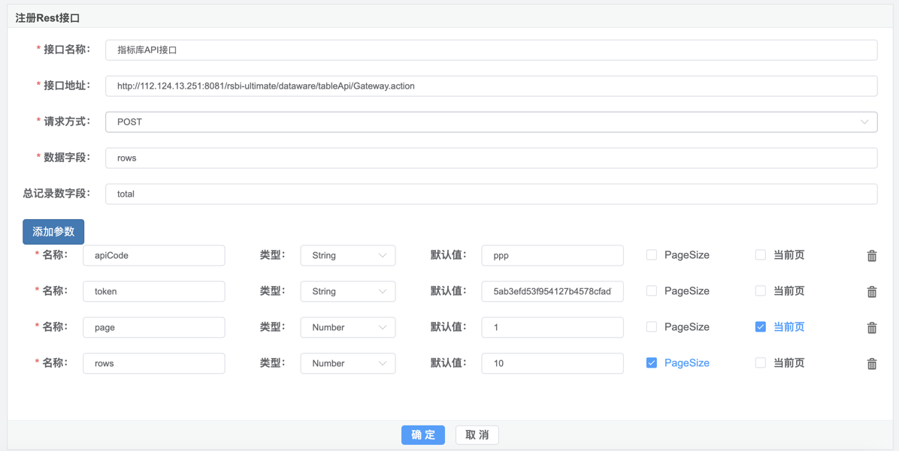
Task: Uncheck PageSize checkbox on rows parameter
Action: point(652,363)
